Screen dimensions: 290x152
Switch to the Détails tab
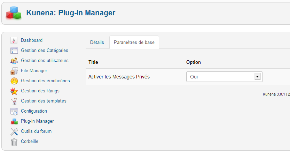pos(97,43)
